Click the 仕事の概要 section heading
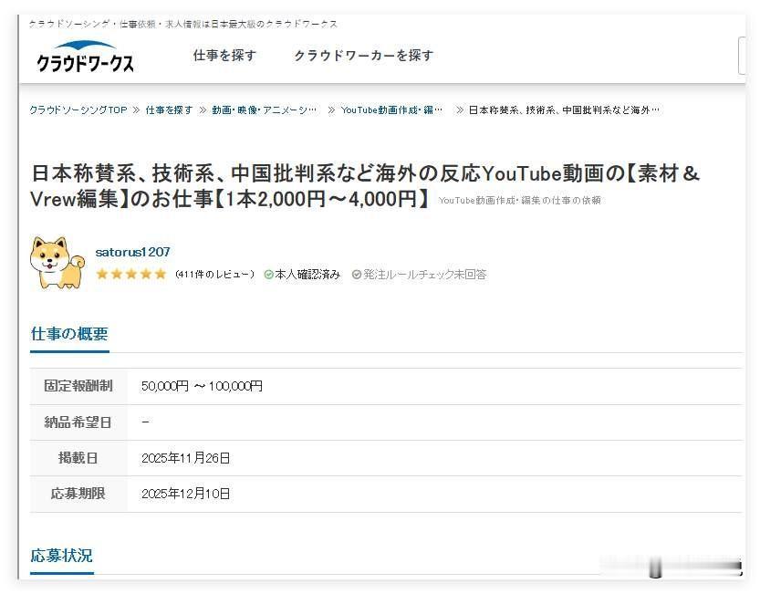 68,334
